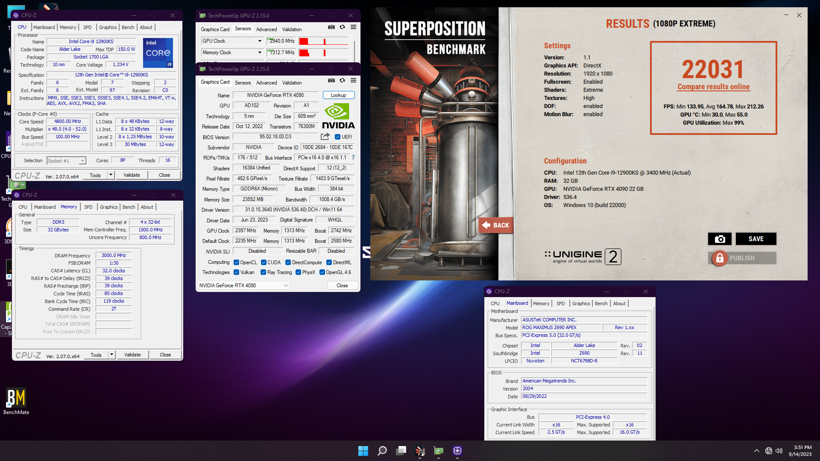
Task: Click the BIOS Version field 95.02.18.00.D3
Action: click(x=275, y=137)
